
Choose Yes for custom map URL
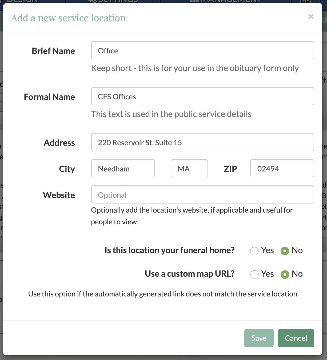tap(254, 274)
